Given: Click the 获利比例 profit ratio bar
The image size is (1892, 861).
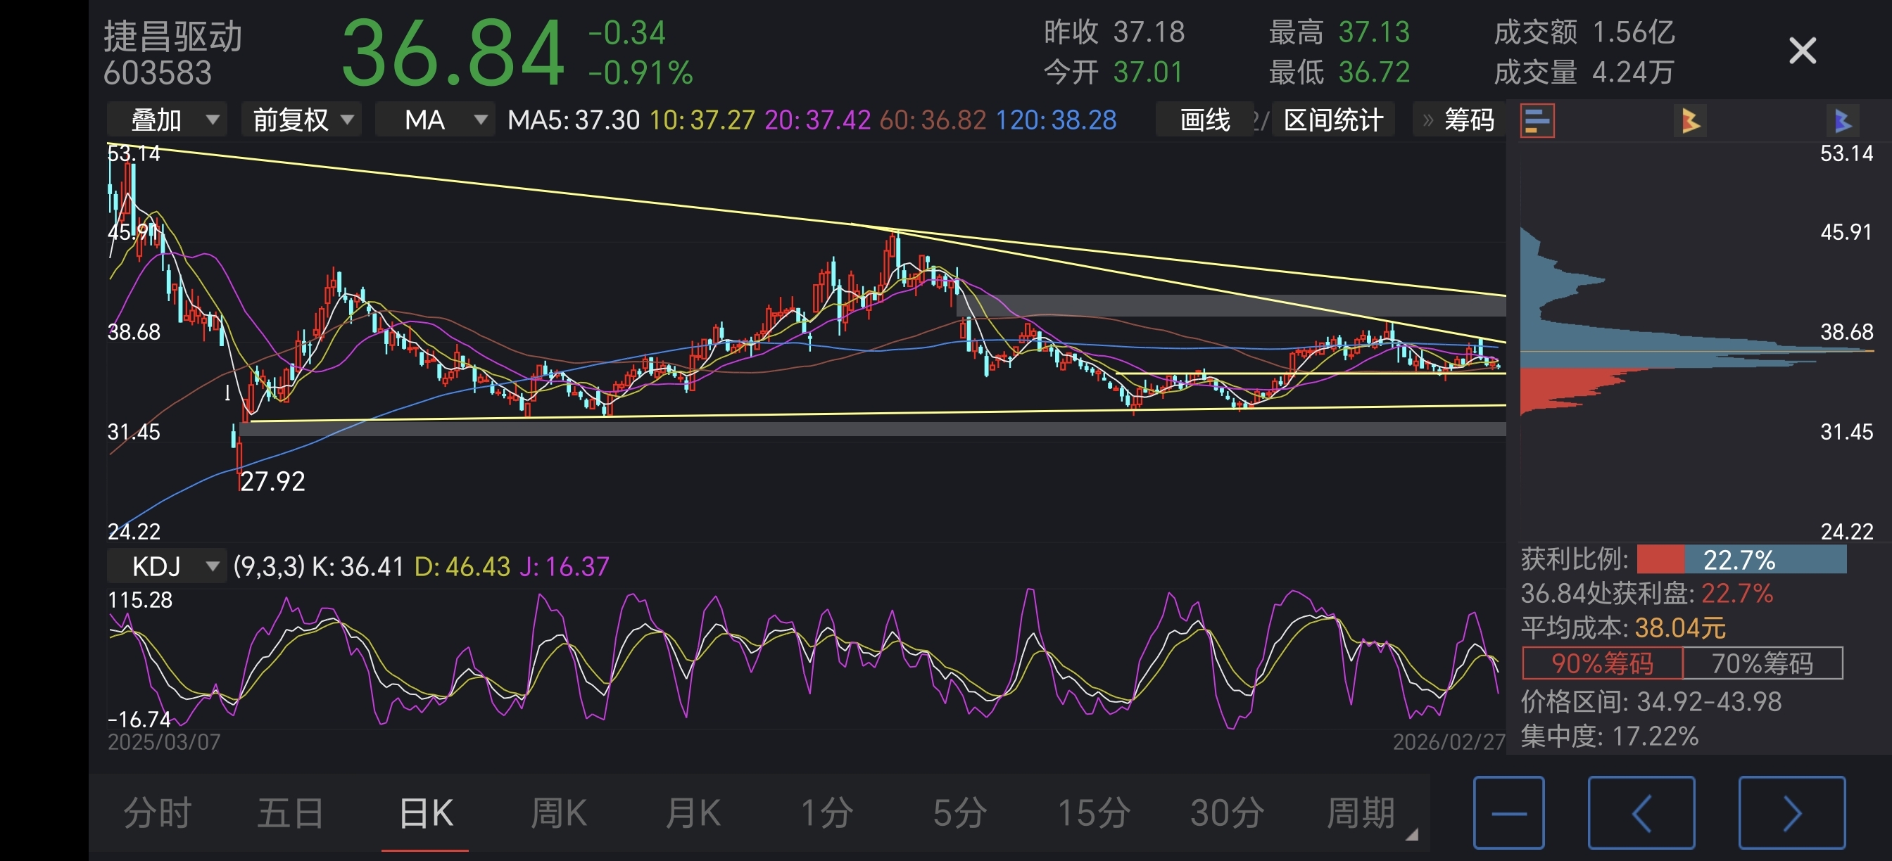Looking at the screenshot, I should pyautogui.click(x=1741, y=560).
